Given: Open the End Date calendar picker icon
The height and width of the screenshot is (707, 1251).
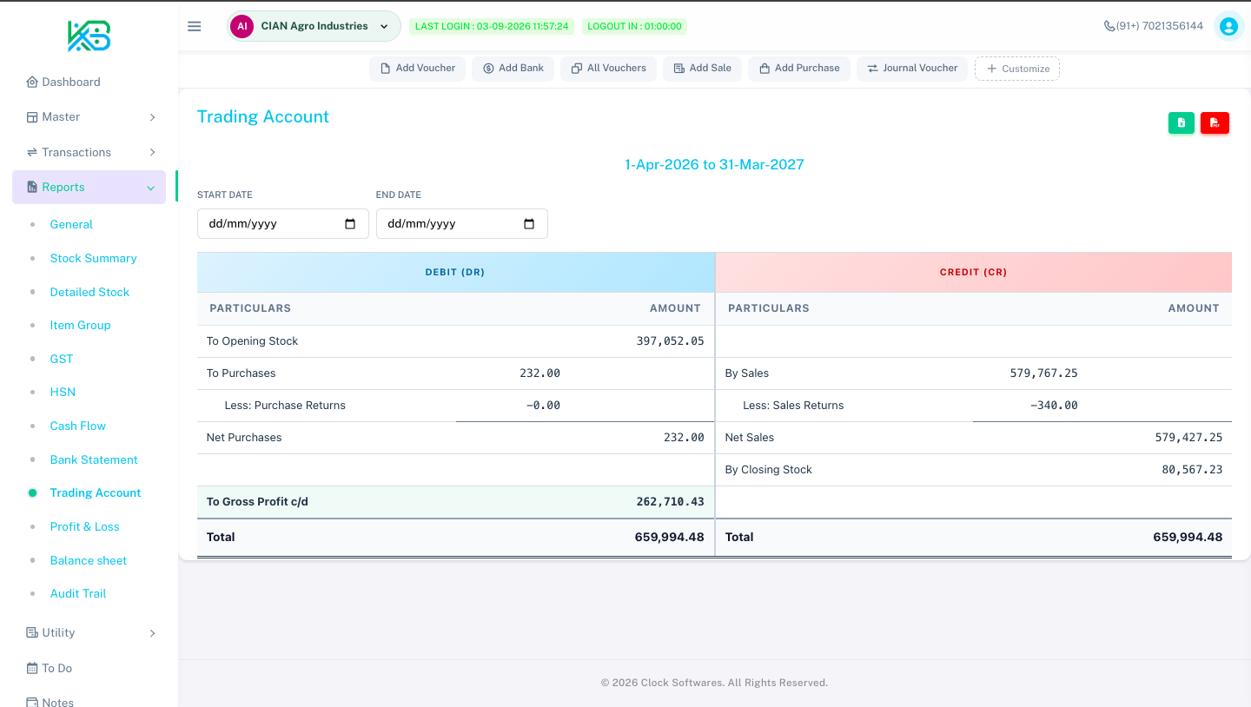Looking at the screenshot, I should (x=529, y=223).
